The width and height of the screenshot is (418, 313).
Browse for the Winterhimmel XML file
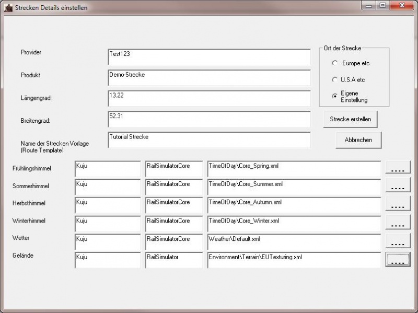tap(398, 222)
